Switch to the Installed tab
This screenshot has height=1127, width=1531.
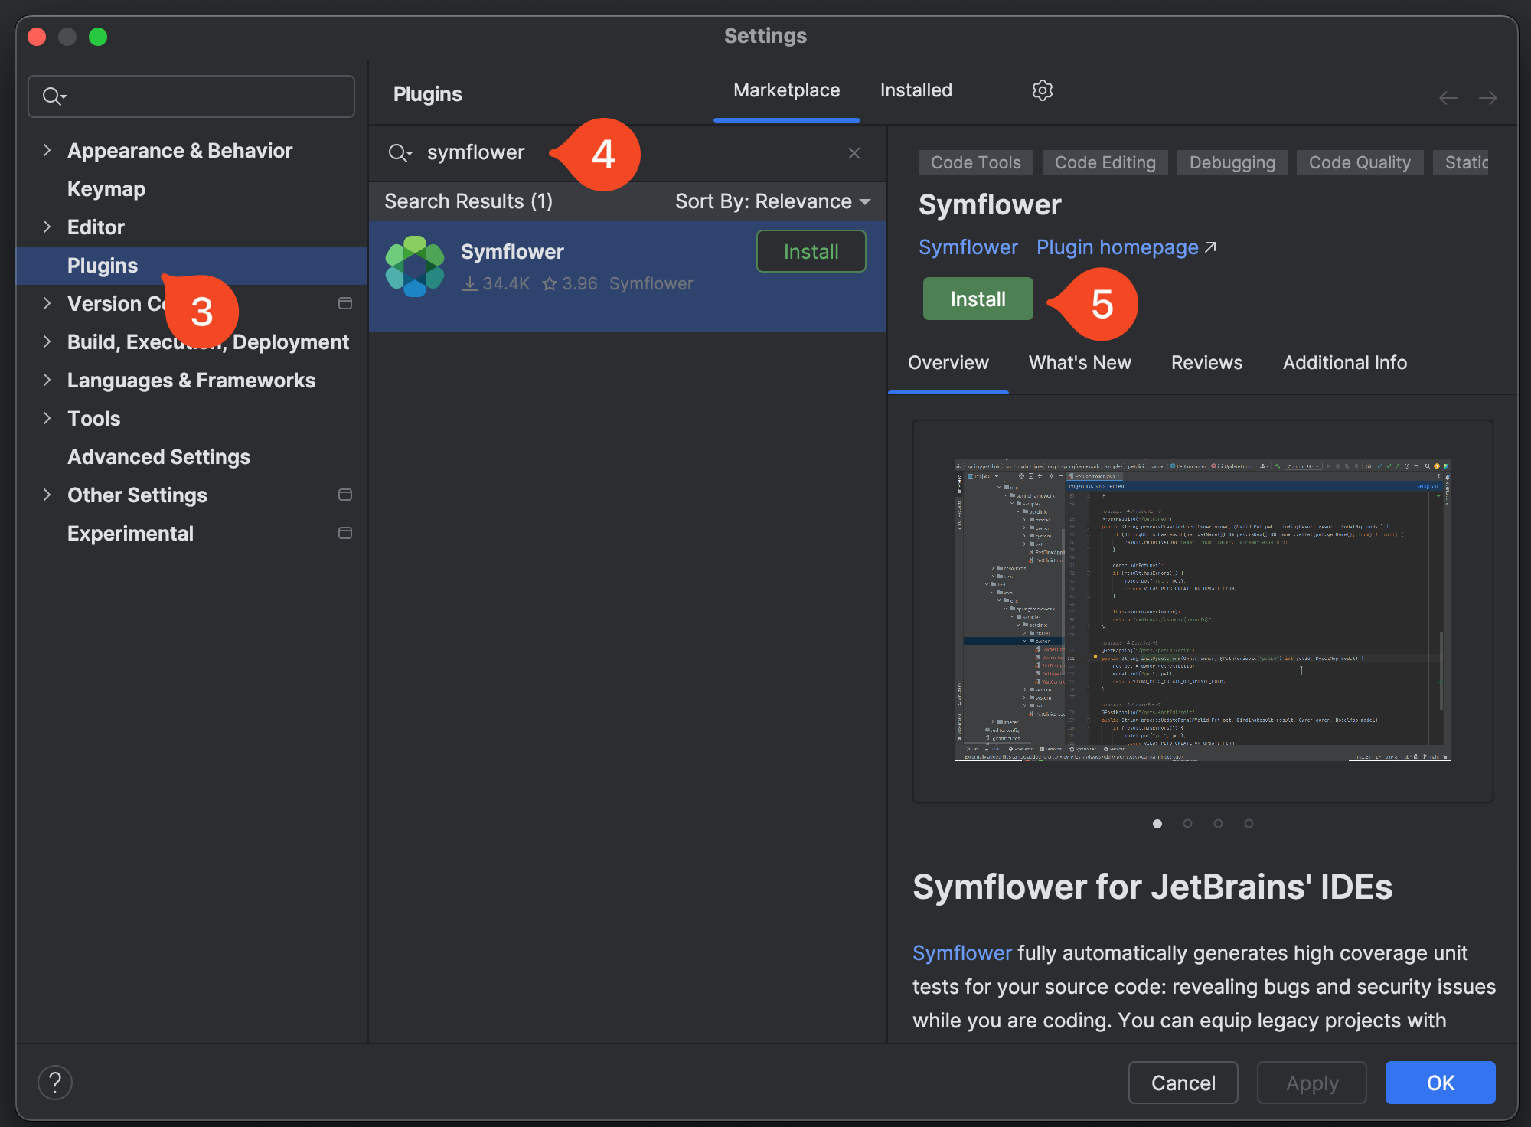[x=916, y=90]
